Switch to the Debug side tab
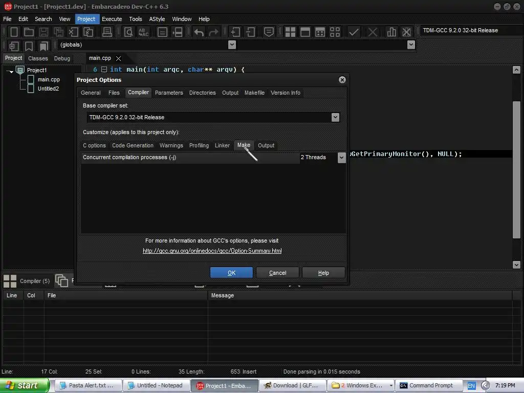 tap(62, 58)
